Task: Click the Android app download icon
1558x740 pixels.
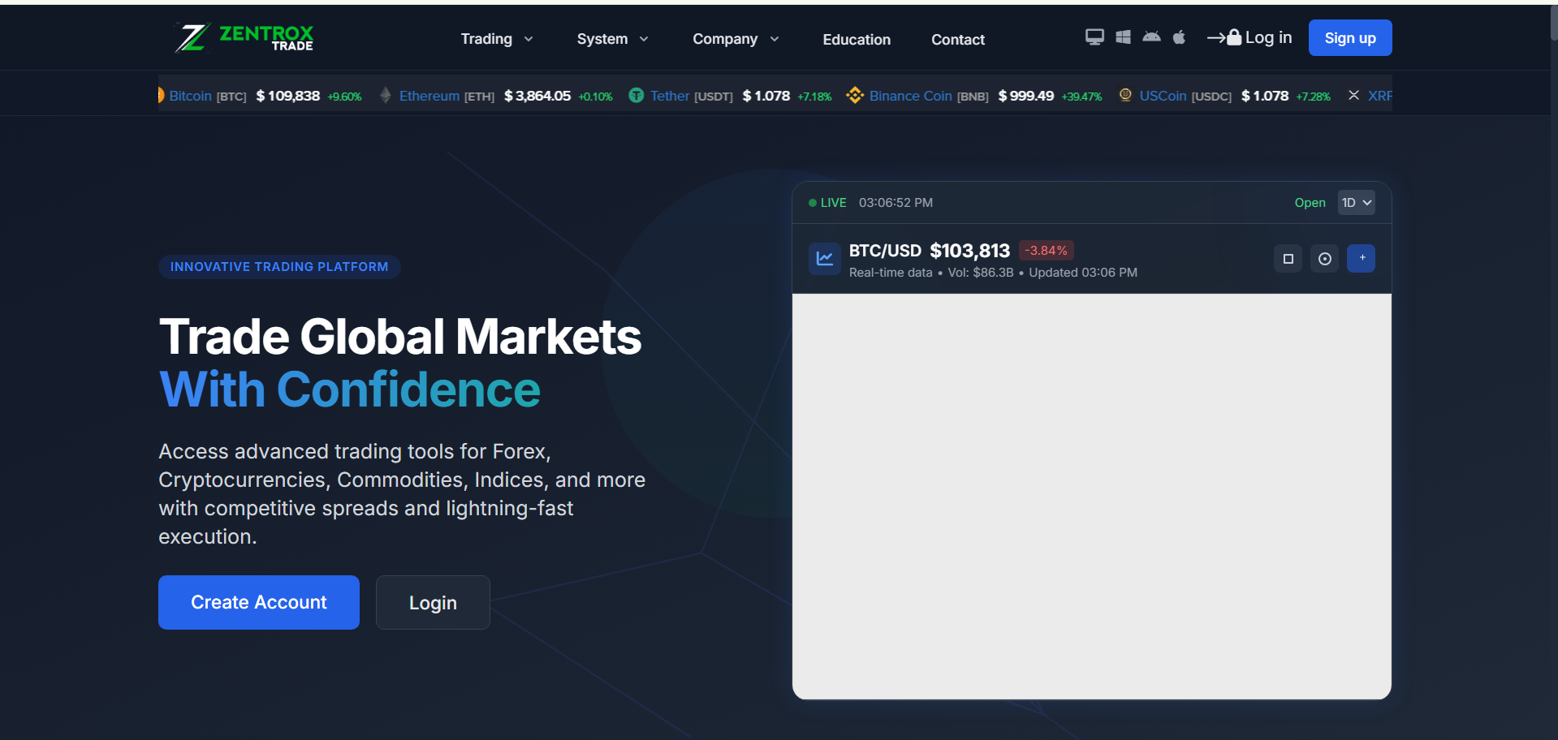Action: tap(1150, 37)
